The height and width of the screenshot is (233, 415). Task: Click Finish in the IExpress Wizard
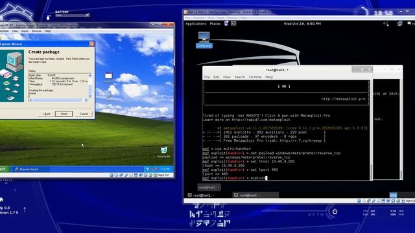pos(64,114)
